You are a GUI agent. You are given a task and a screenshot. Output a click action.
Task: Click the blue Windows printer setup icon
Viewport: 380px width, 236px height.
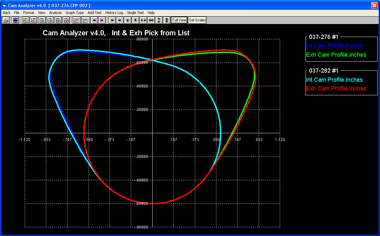pos(16,20)
